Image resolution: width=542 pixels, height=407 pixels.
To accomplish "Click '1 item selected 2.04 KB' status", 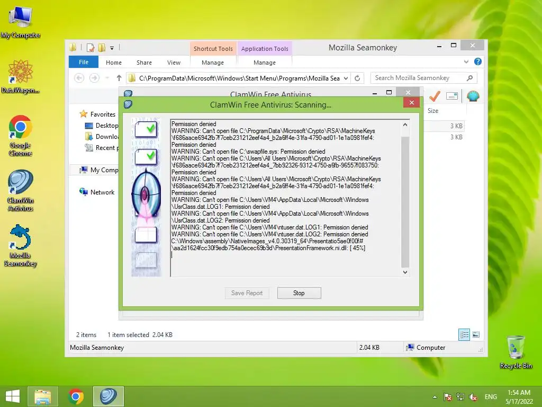I will [140, 335].
